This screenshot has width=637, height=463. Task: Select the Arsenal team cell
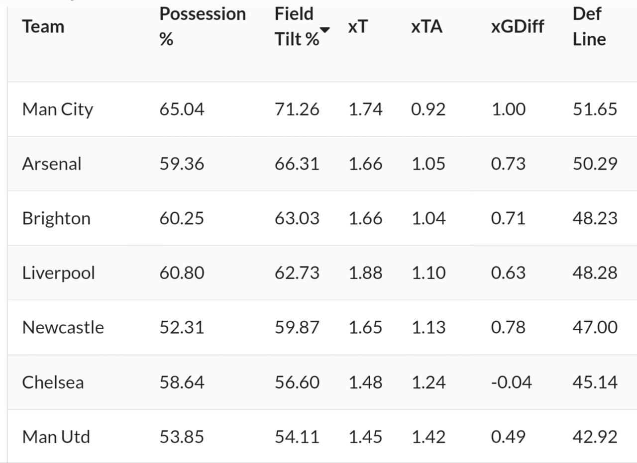tap(52, 164)
